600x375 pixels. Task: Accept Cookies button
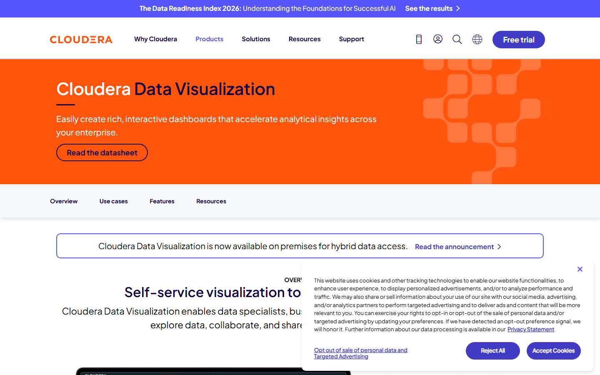coord(554,351)
